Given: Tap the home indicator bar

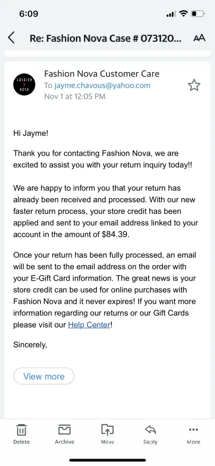Looking at the screenshot, I should pyautogui.click(x=107, y=460).
